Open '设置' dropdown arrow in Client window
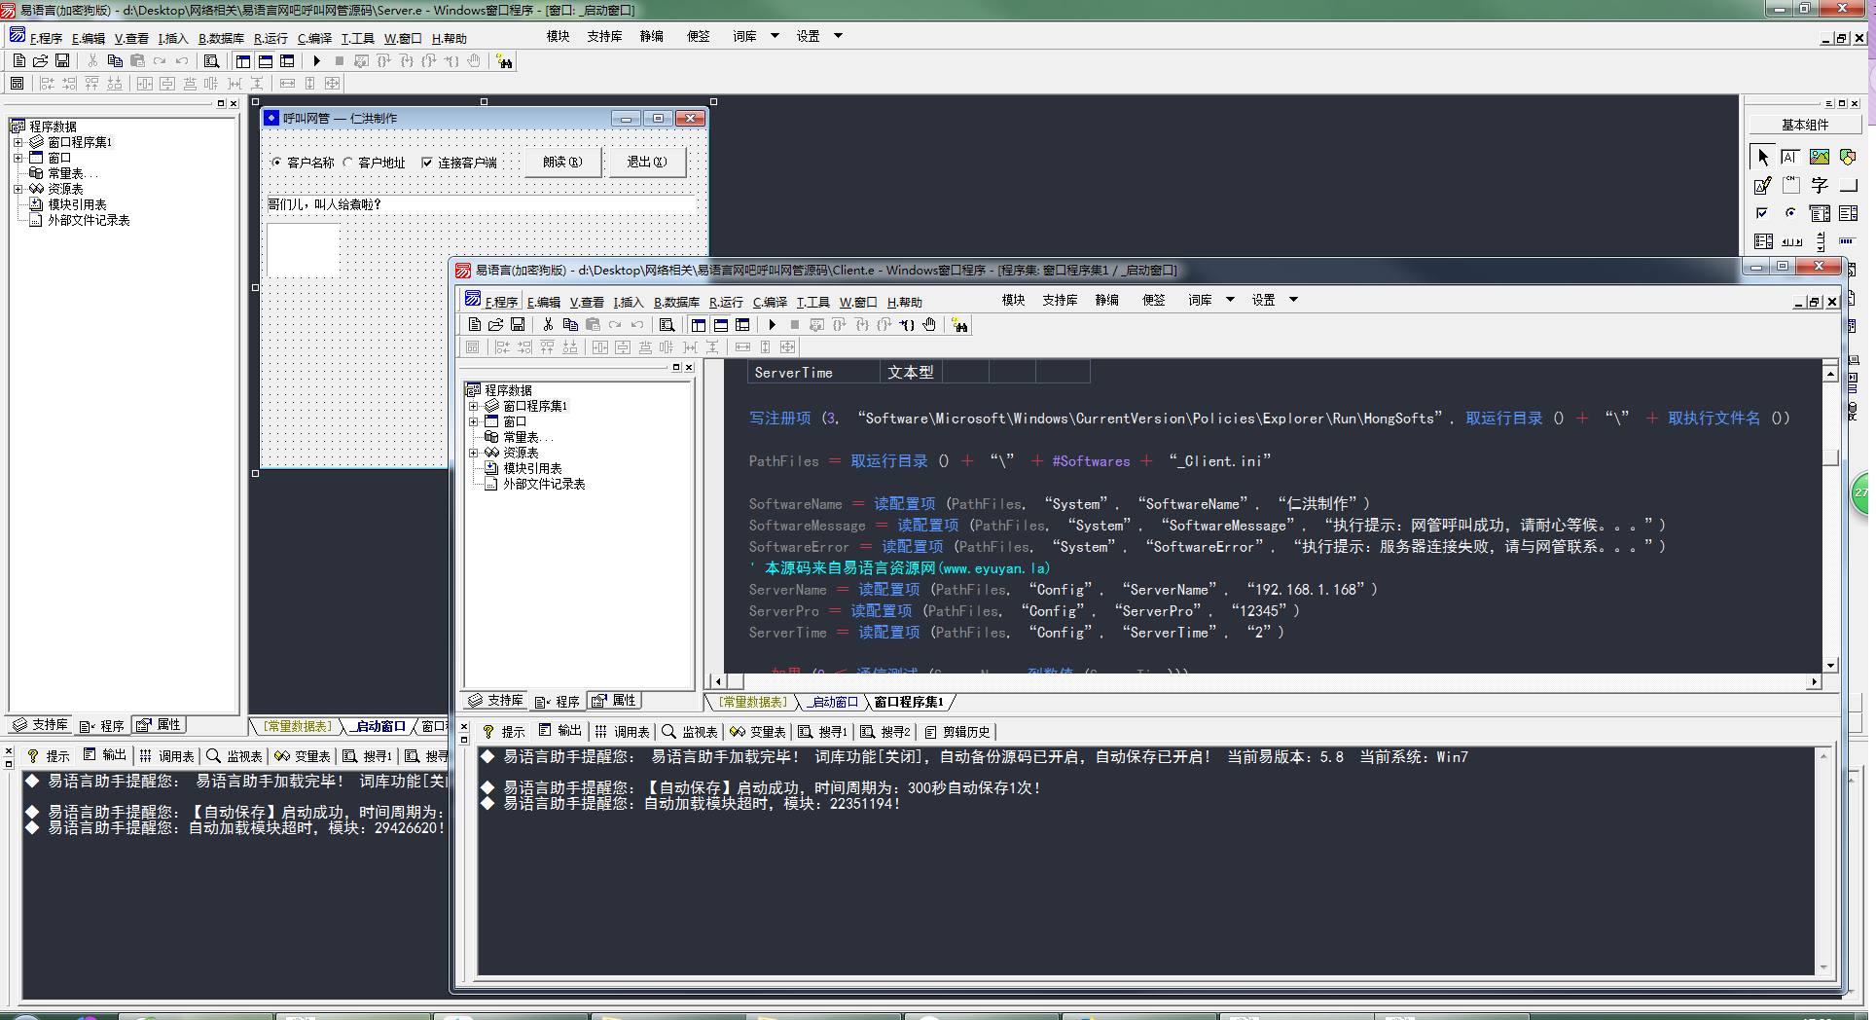 click(1293, 300)
